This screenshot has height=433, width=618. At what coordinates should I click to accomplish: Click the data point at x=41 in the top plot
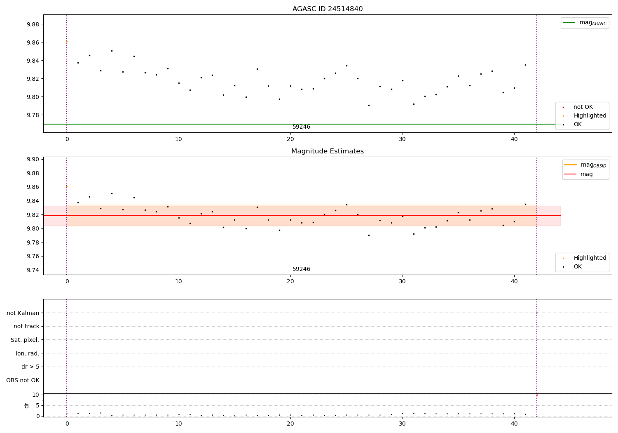525,65
